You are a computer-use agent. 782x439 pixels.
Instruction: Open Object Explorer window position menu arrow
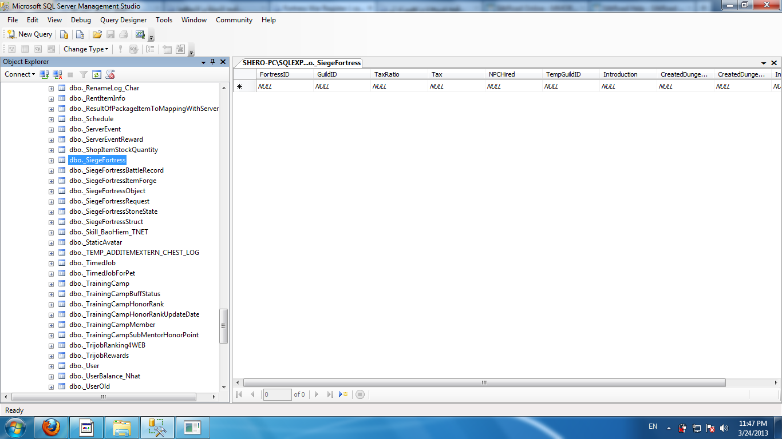(x=204, y=62)
